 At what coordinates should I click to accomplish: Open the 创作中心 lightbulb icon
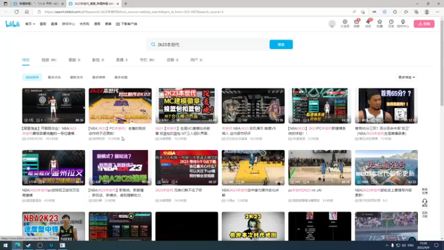[403, 23]
